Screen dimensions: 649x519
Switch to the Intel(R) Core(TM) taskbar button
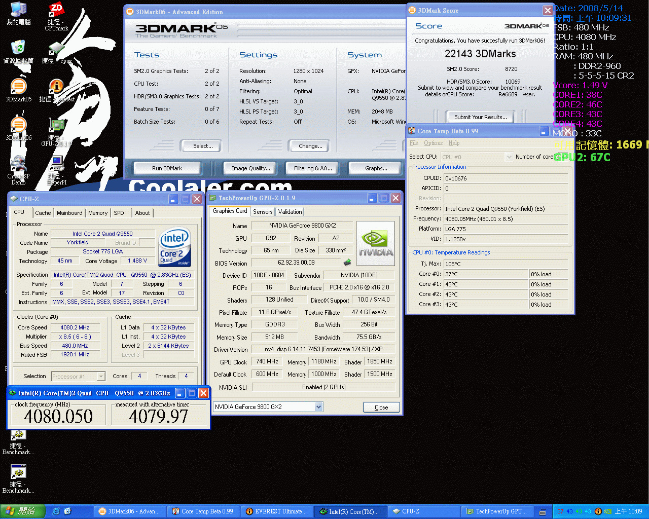[350, 511]
